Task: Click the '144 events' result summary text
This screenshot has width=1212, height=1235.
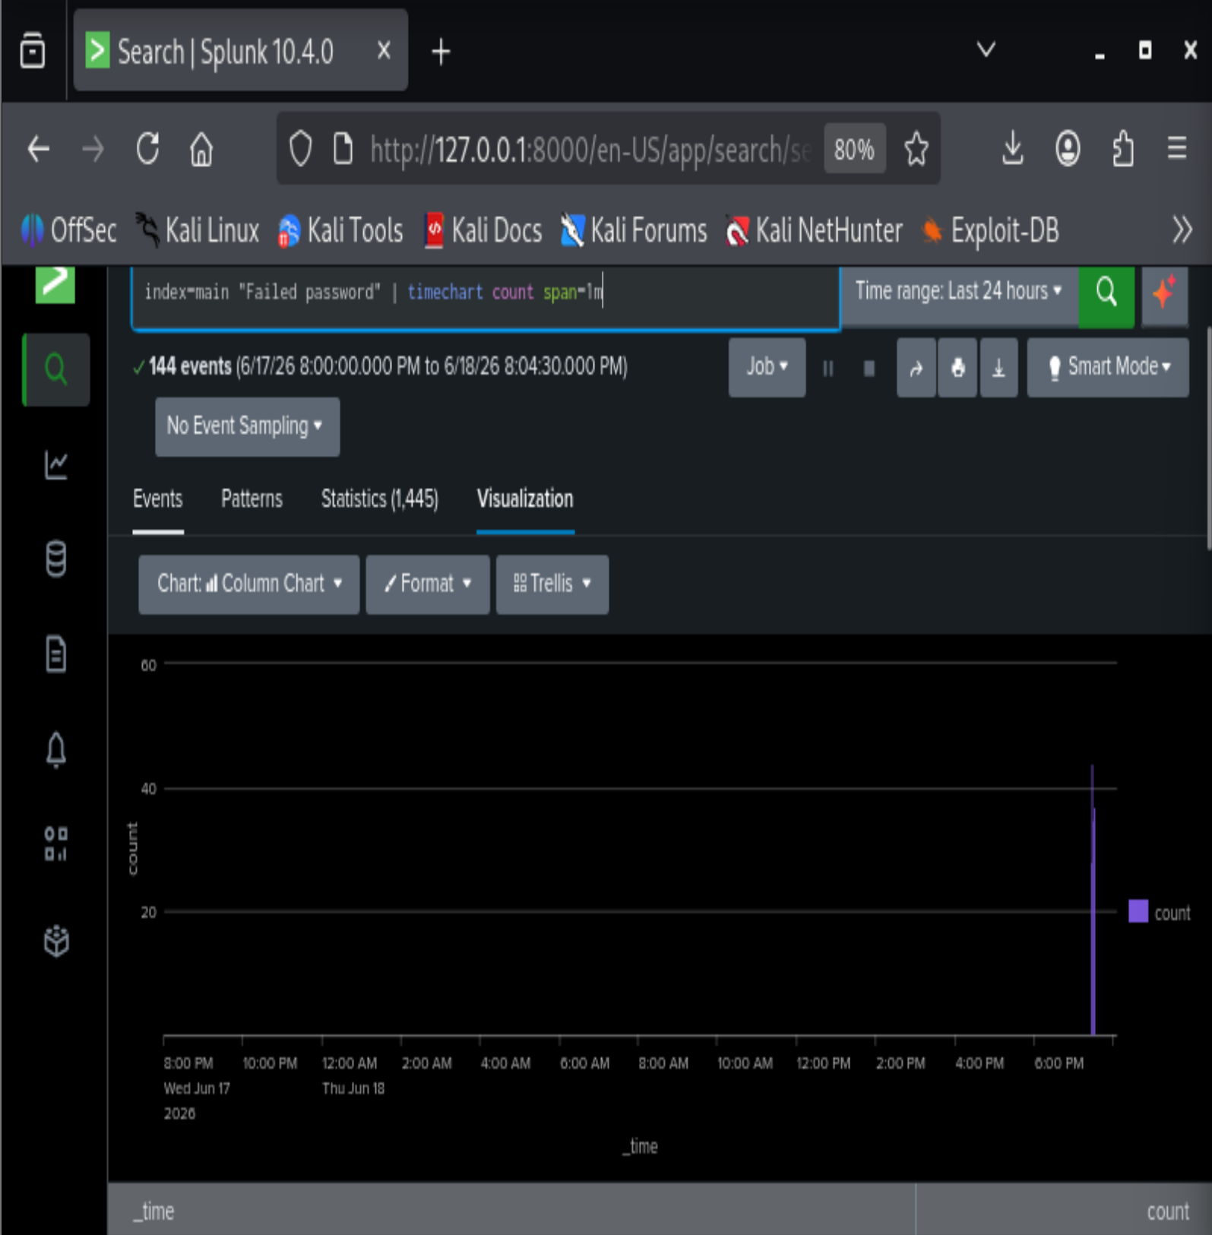Action: point(190,367)
